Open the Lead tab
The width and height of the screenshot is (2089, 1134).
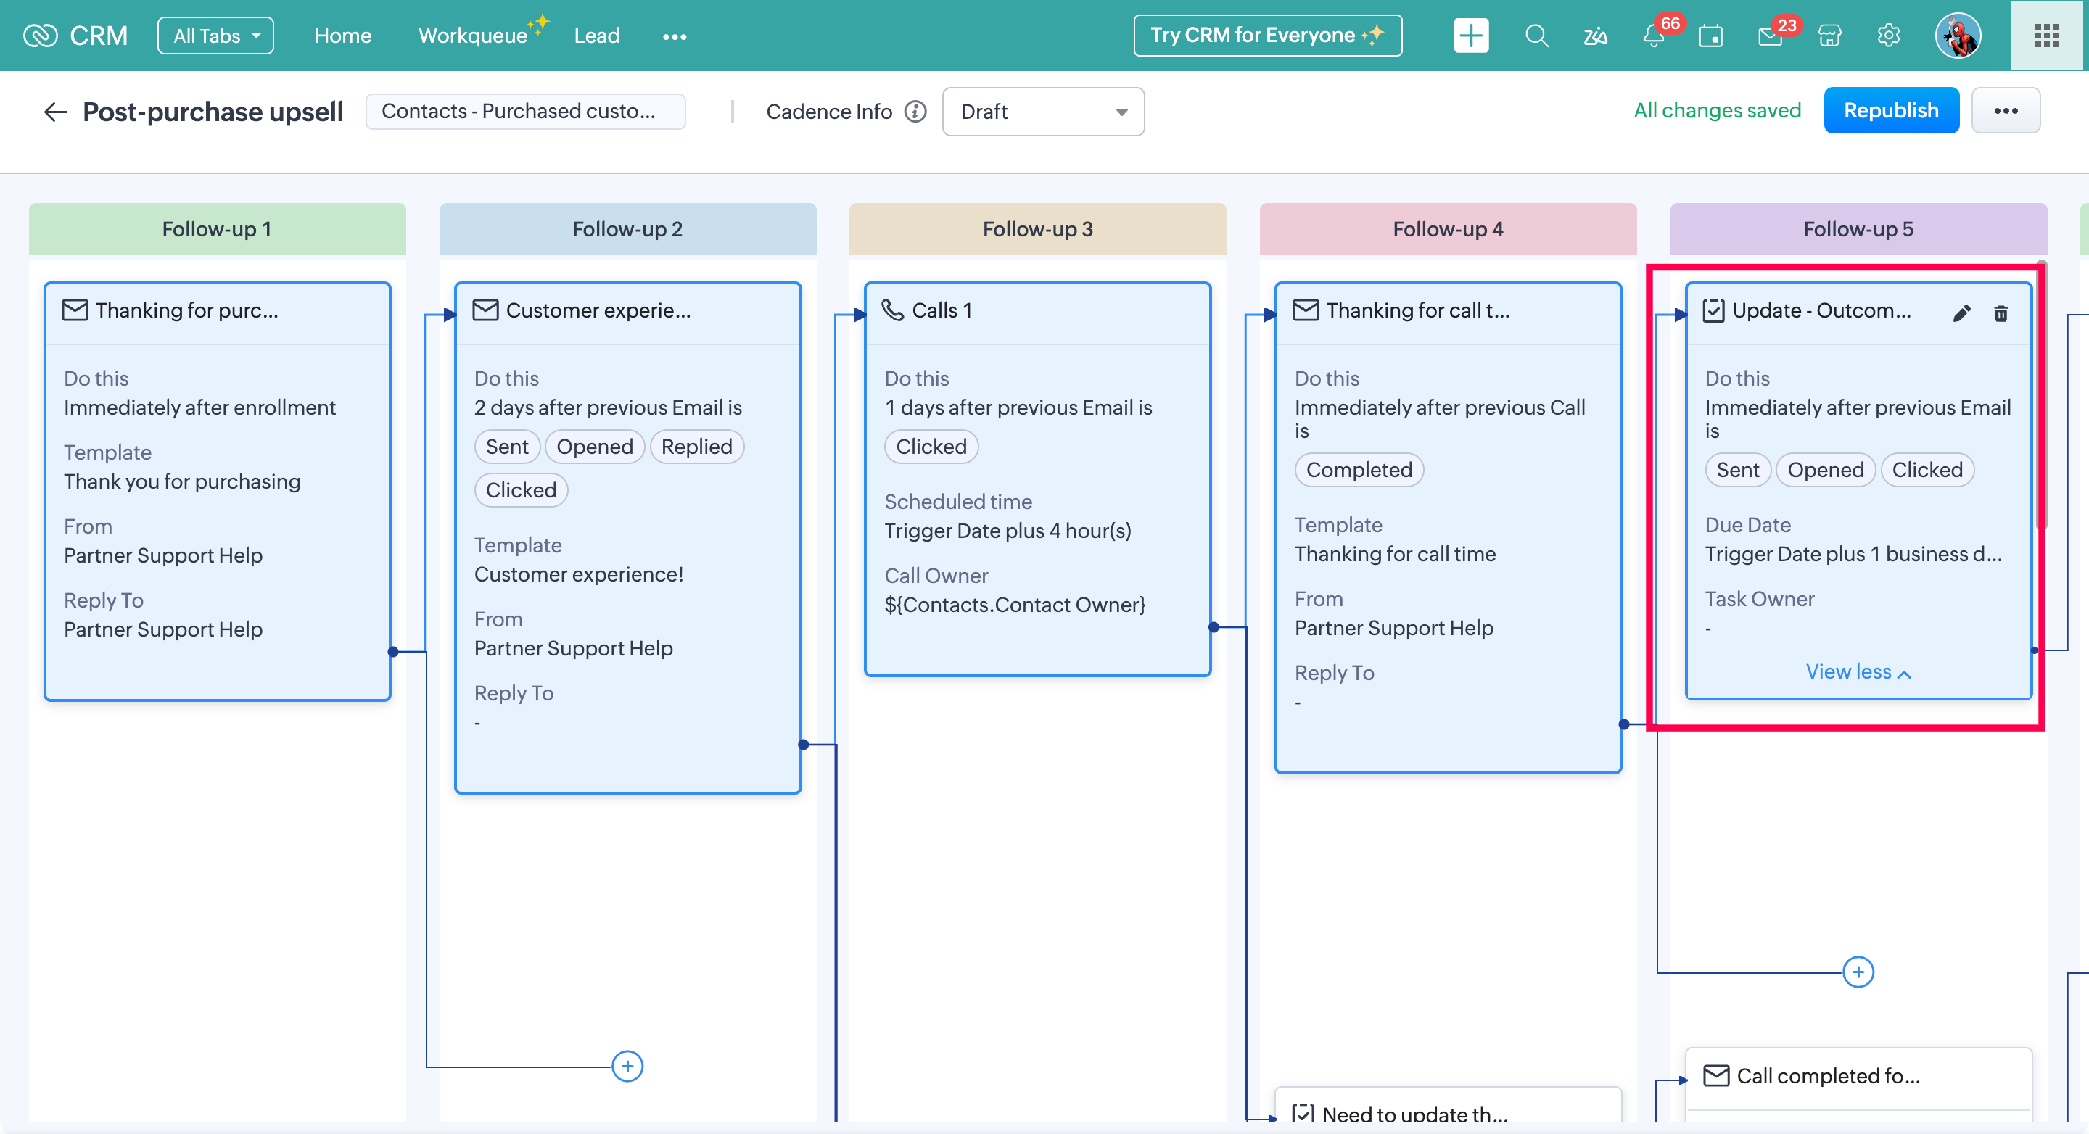(596, 36)
